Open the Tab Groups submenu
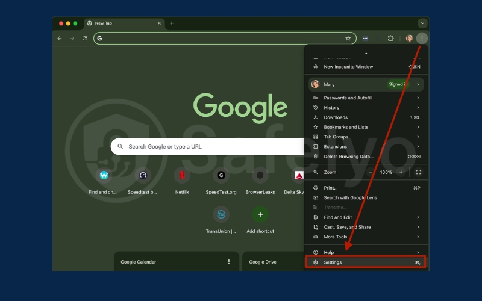 point(366,137)
